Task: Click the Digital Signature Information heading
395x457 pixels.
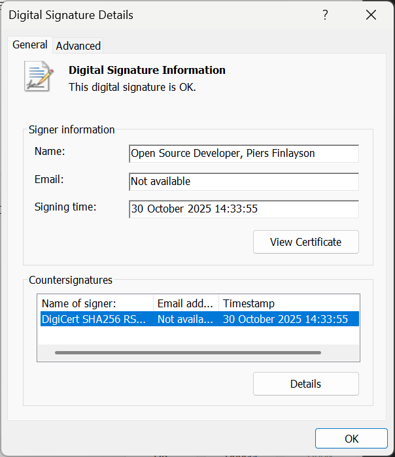Action: coord(147,70)
